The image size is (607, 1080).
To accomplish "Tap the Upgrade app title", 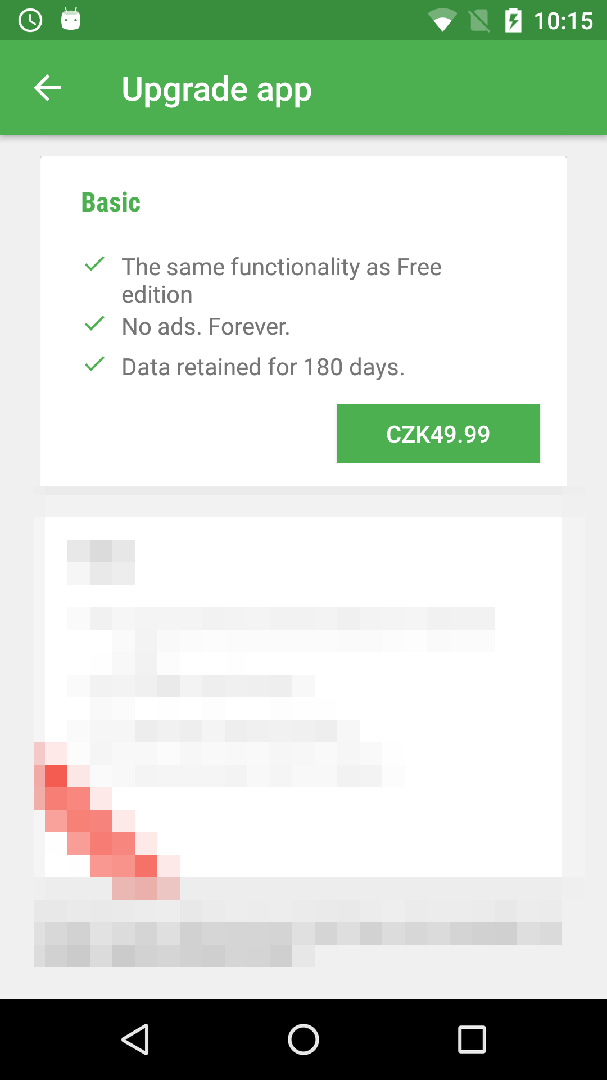I will tap(216, 90).
